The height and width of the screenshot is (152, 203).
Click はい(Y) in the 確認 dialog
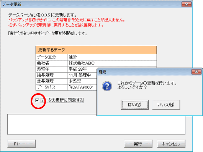pyautogui.click(x=135, y=105)
